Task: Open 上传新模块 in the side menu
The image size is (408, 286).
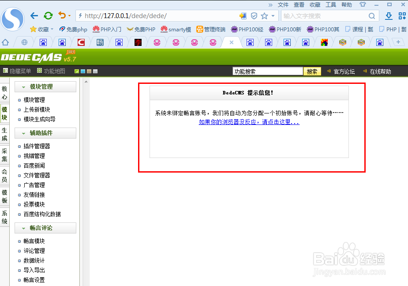Action: click(x=37, y=109)
